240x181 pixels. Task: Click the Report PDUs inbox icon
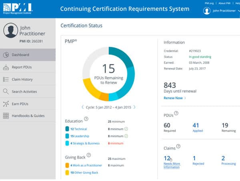coord(6,67)
